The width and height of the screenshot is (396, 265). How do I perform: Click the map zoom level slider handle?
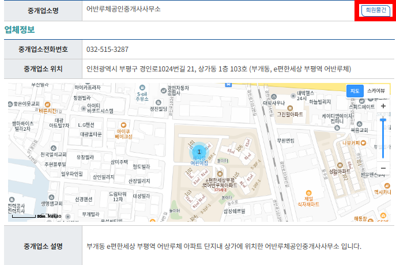point(383,120)
